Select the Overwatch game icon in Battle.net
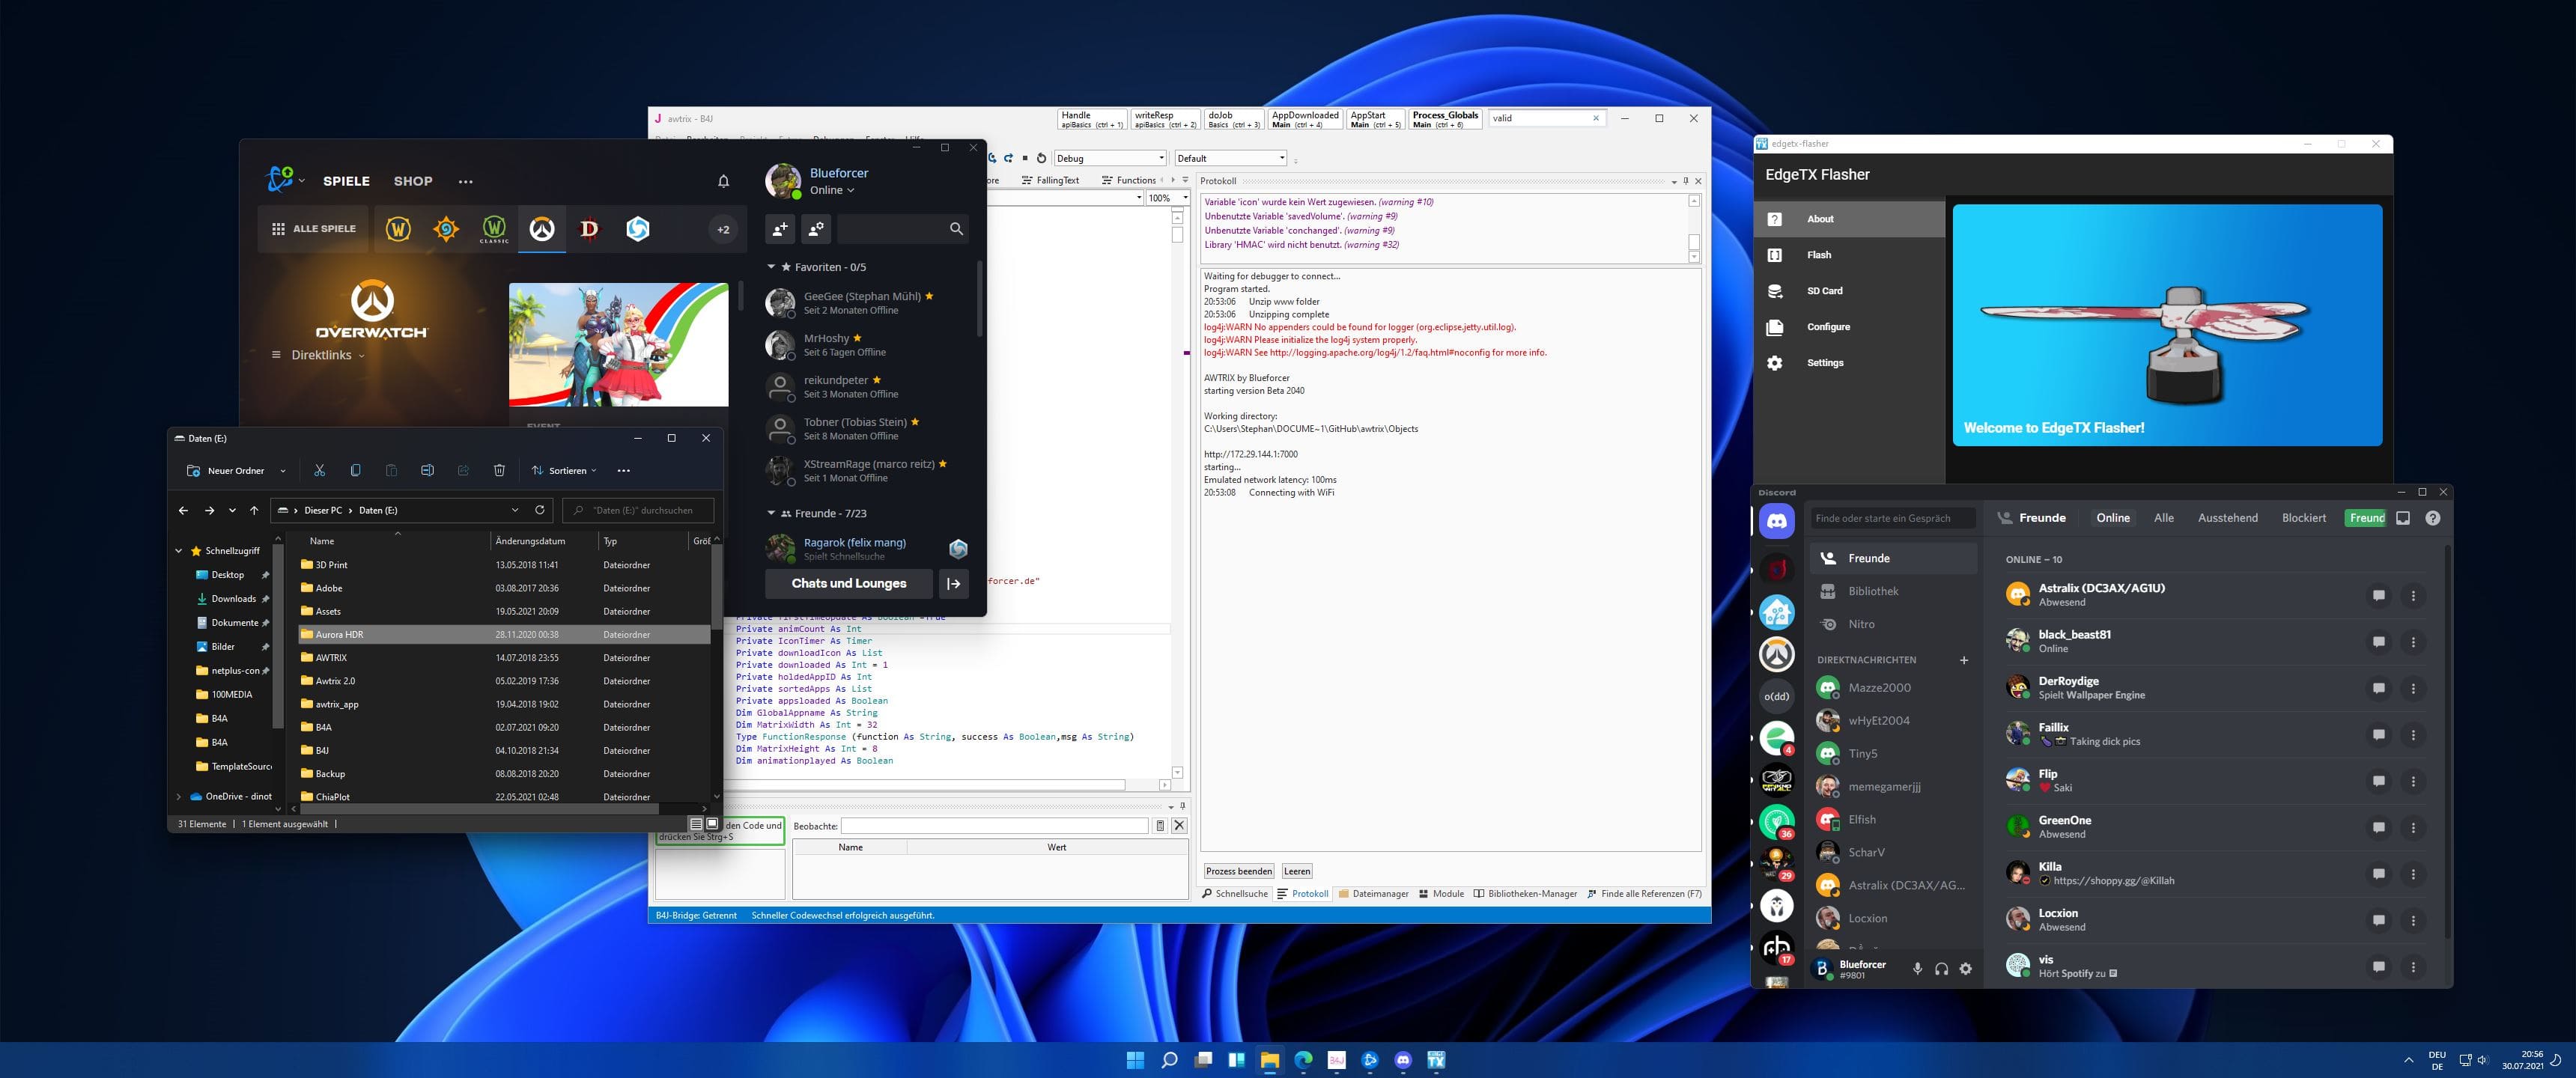Screen dimensions: 2576x1078 pos(541,229)
